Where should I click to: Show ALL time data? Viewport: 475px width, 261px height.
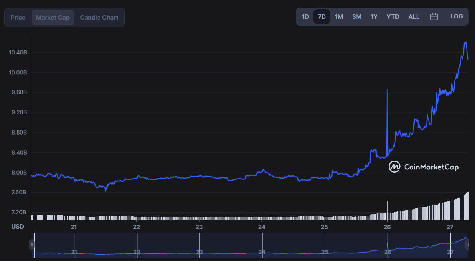click(x=414, y=17)
